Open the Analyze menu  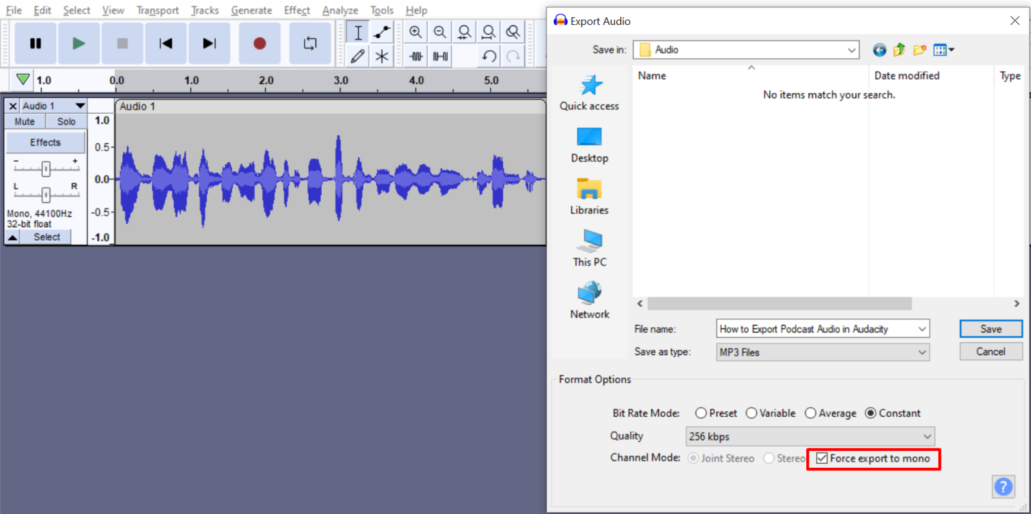point(340,10)
